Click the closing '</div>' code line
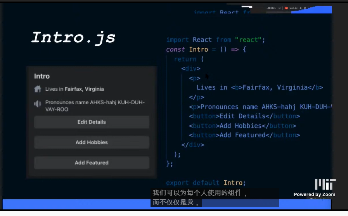 tap(193, 145)
